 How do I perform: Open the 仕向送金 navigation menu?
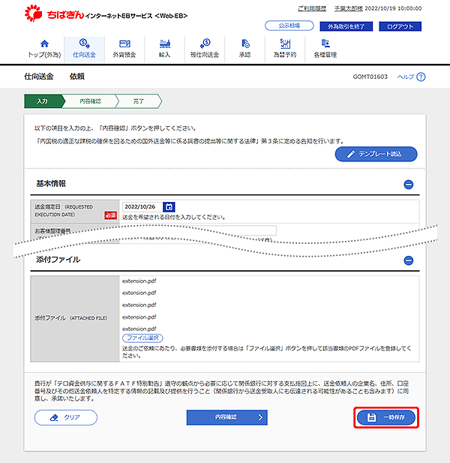pos(84,49)
